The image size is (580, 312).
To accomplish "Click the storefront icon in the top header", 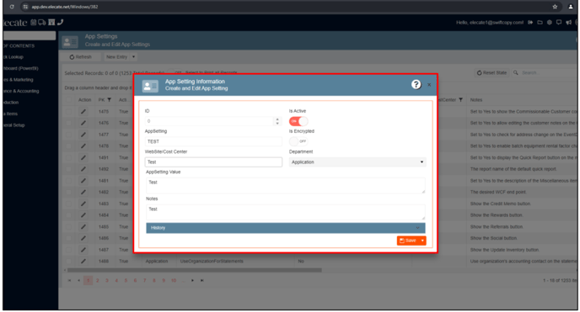I will point(51,22).
